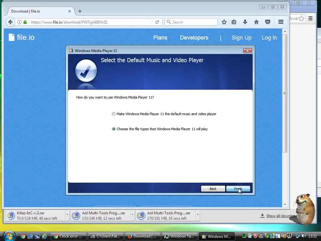Image resolution: width=321 pixels, height=241 pixels.
Task: Click the red X security alert tray icon
Action: click(255, 236)
